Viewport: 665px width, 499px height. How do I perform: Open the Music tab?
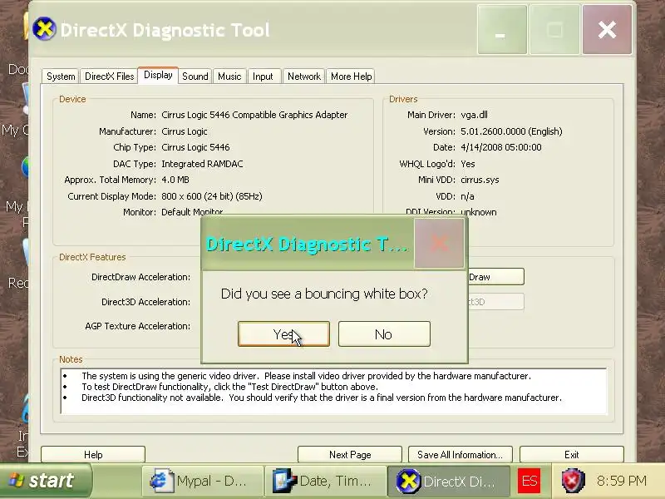[x=229, y=77]
